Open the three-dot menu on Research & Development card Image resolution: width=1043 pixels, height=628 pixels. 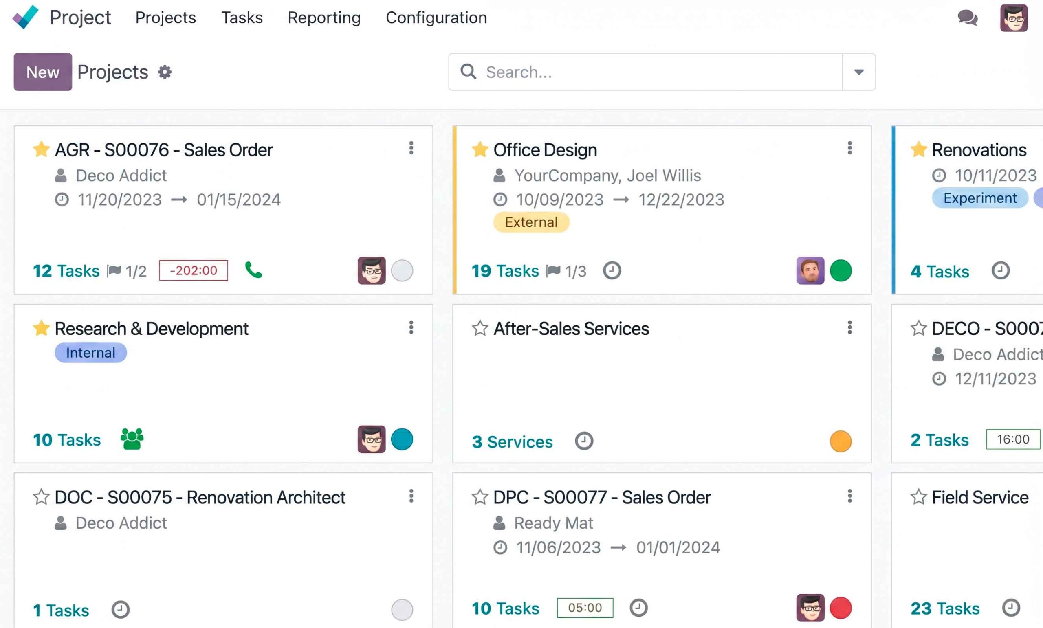click(411, 327)
